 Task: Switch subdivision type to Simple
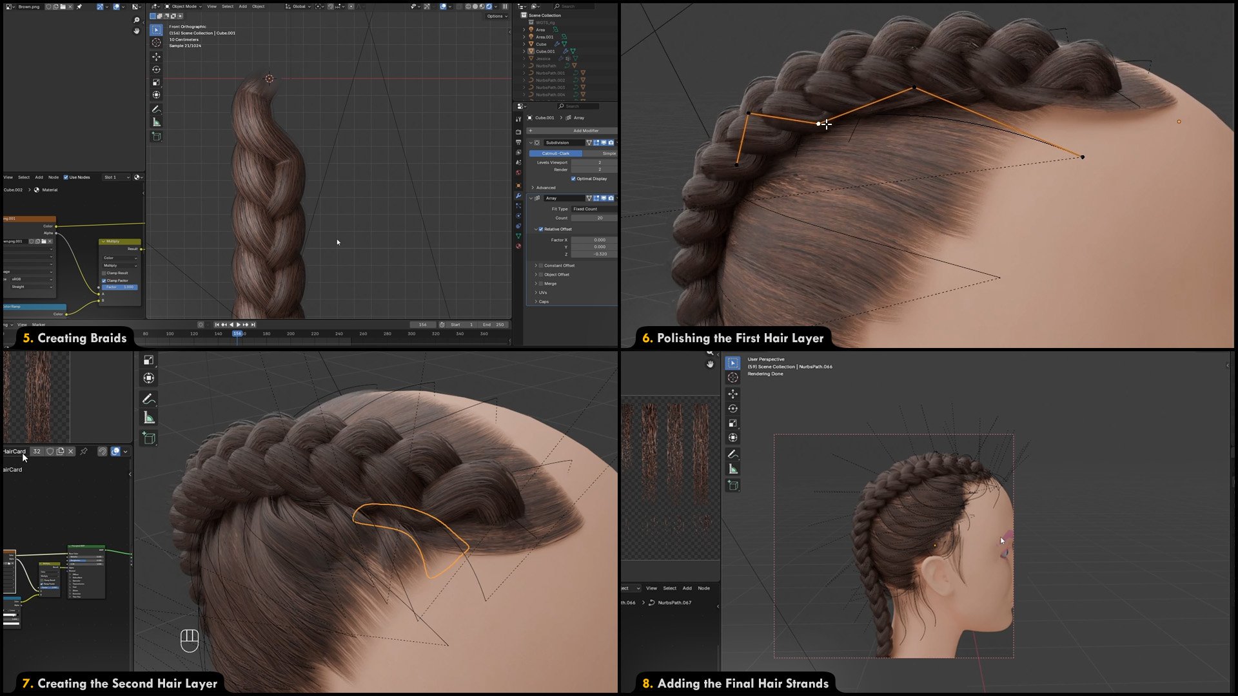pyautogui.click(x=607, y=153)
